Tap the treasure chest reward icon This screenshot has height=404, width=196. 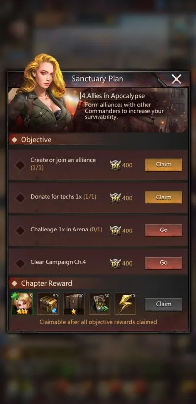tap(48, 304)
